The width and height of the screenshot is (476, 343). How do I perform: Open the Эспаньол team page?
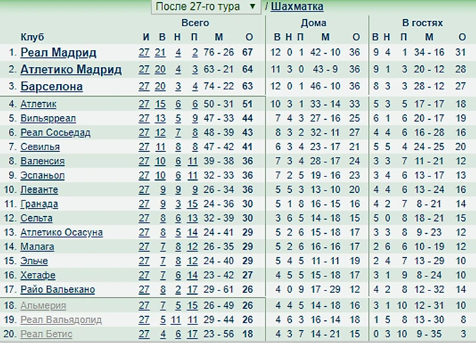42,175
